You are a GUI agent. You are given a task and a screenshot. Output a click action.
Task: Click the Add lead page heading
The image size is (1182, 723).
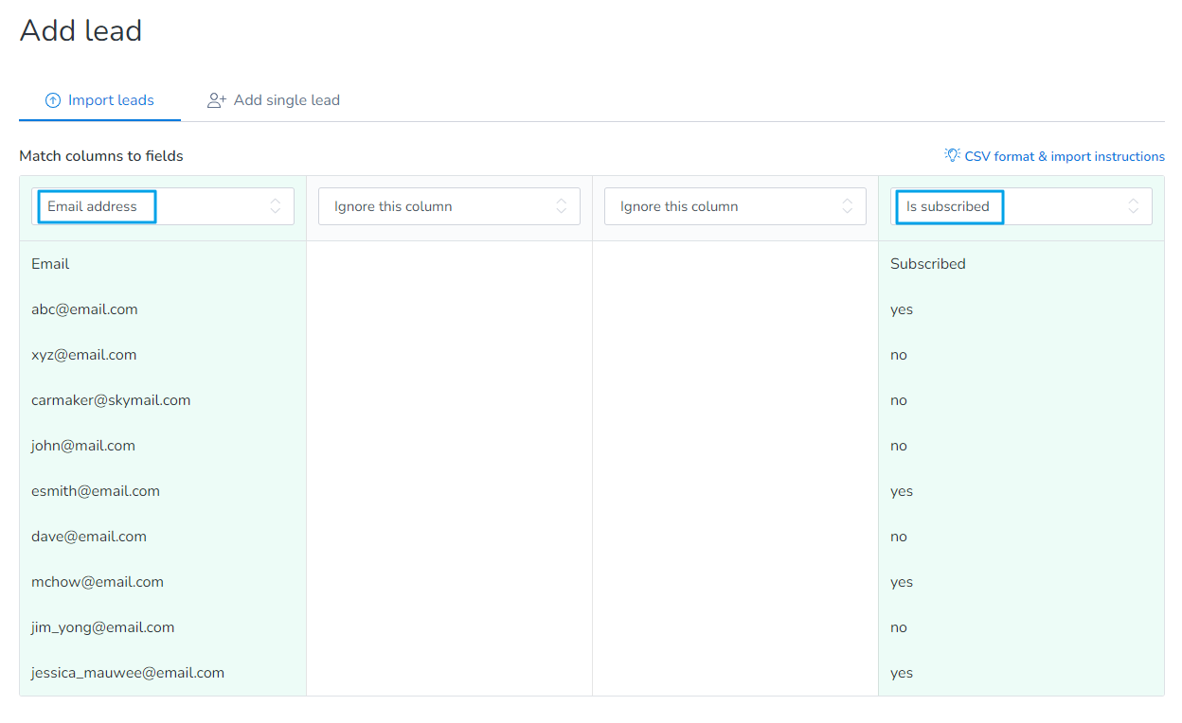(x=81, y=31)
